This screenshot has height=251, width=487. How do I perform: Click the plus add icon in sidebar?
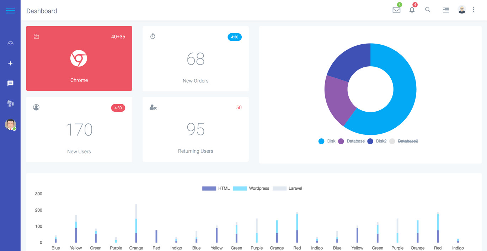pyautogui.click(x=10, y=63)
